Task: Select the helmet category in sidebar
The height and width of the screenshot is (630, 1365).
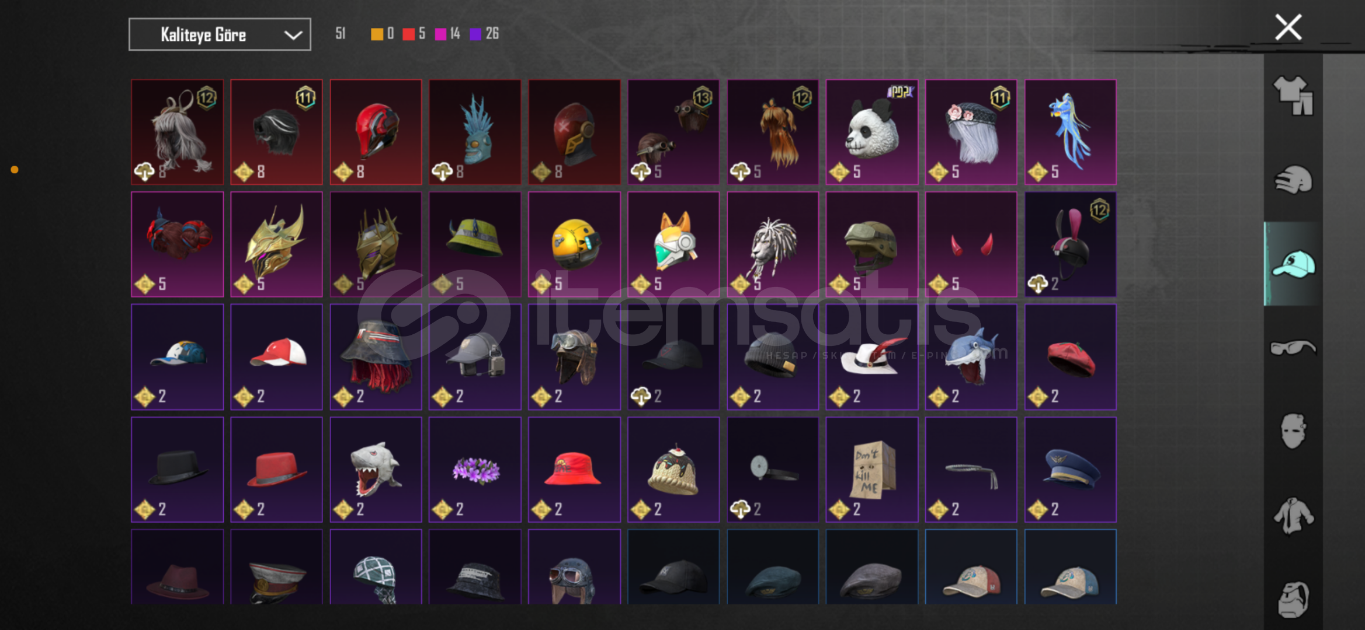Action: (1293, 180)
